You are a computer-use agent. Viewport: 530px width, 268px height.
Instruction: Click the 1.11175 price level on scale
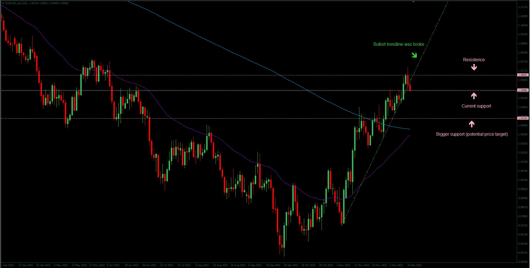[x=523, y=7]
